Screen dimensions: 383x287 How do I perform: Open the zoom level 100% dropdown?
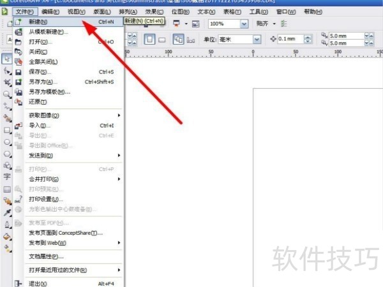point(244,24)
